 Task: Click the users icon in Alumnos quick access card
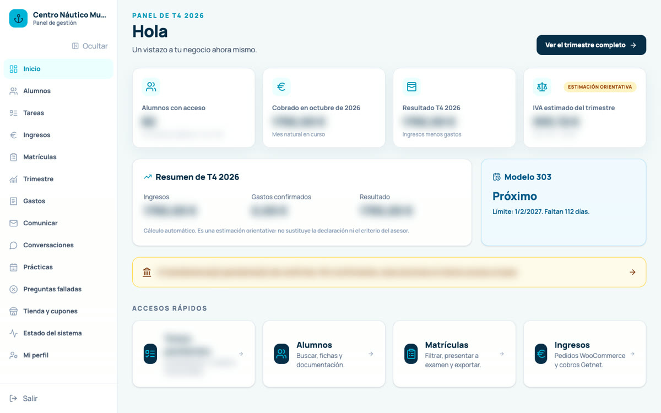coord(281,354)
